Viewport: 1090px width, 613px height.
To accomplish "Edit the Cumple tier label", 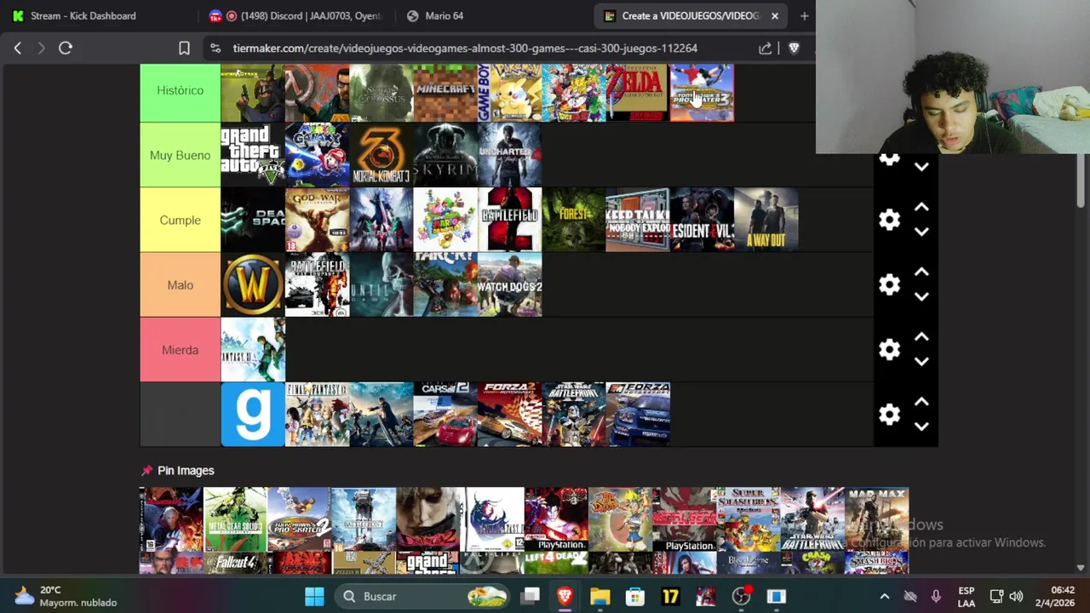I will [180, 220].
